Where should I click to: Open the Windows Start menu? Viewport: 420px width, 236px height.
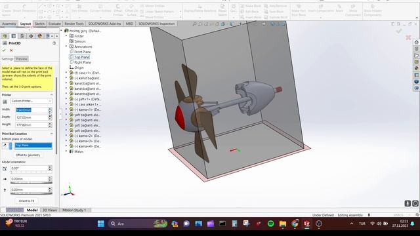[x=101, y=224]
